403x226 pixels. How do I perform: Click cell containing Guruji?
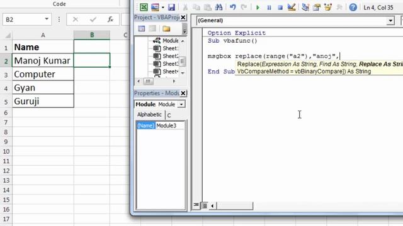pyautogui.click(x=43, y=101)
